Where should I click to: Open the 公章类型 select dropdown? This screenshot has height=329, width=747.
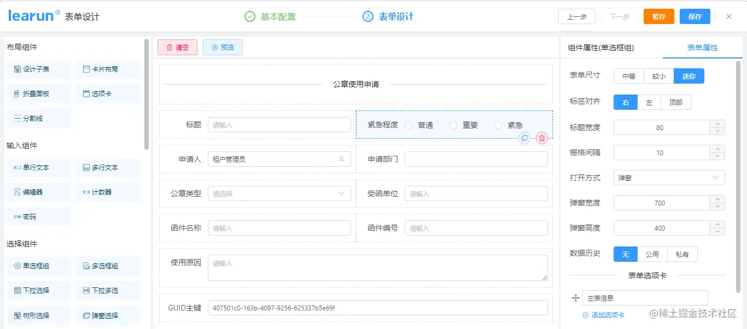[279, 193]
